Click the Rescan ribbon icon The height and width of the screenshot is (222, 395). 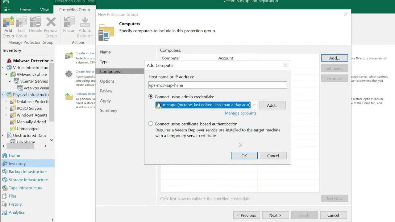point(69,23)
